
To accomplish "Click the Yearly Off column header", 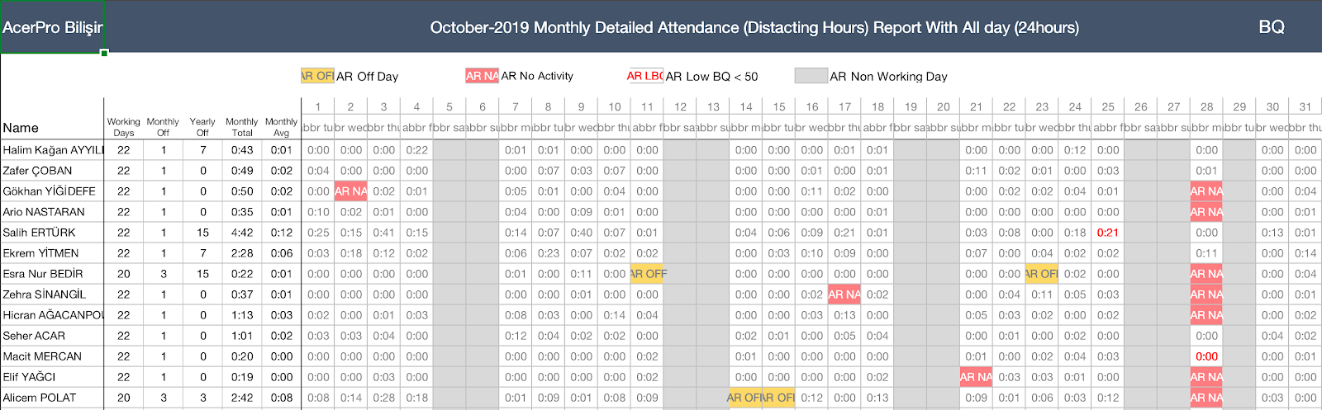I will [x=202, y=127].
